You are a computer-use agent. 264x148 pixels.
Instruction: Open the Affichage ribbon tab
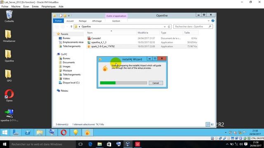tap(97, 21)
